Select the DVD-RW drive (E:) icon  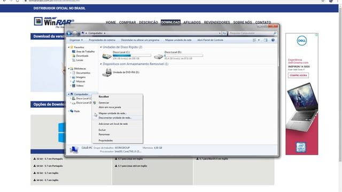point(107,73)
